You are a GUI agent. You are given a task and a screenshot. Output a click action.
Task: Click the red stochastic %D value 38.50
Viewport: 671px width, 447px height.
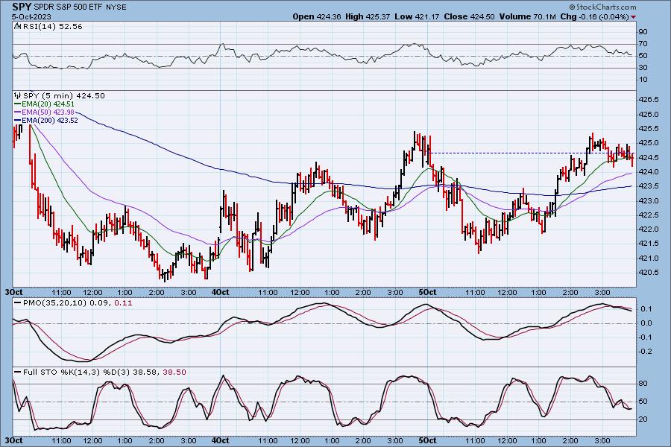[174, 372]
